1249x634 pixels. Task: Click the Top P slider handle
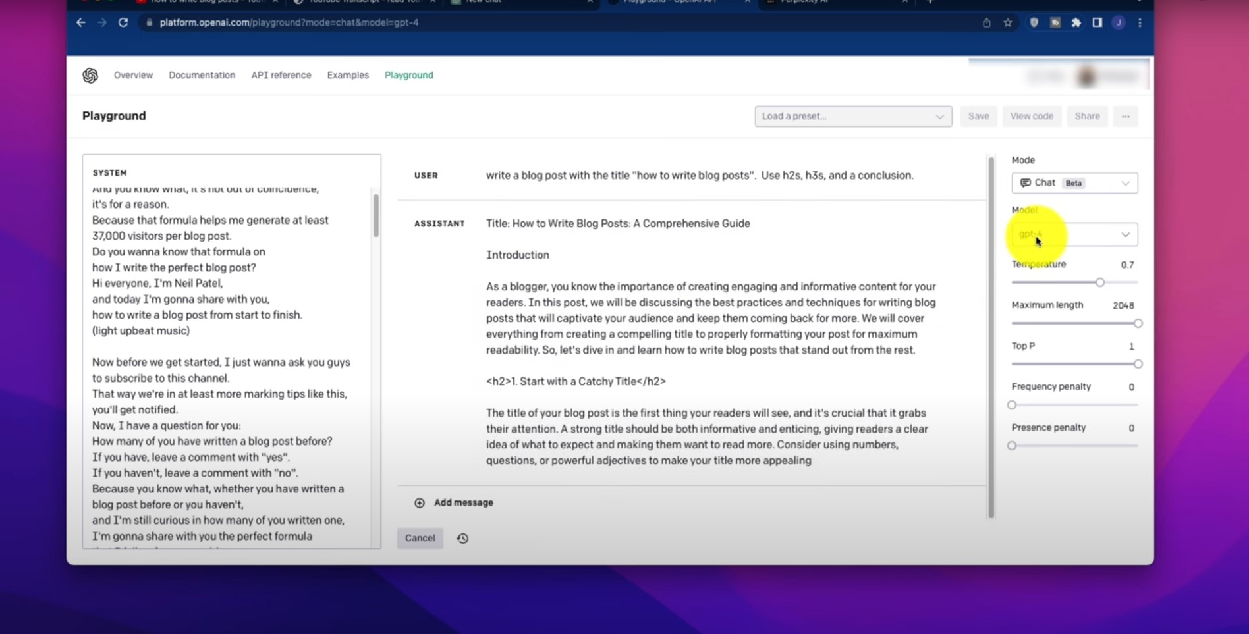pyautogui.click(x=1138, y=364)
